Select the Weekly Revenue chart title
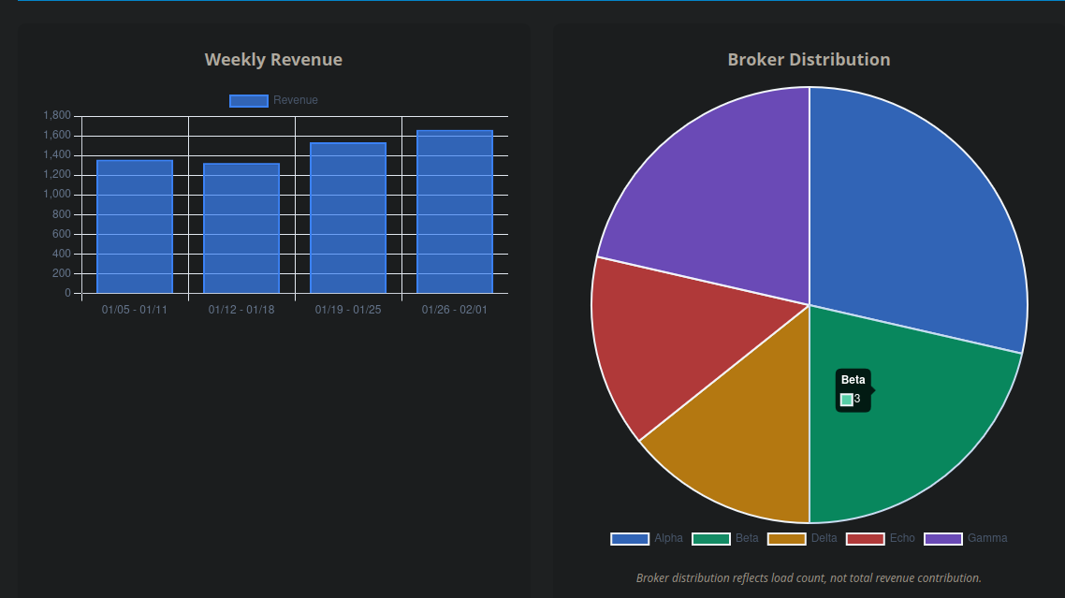The image size is (1065, 598). (x=273, y=59)
